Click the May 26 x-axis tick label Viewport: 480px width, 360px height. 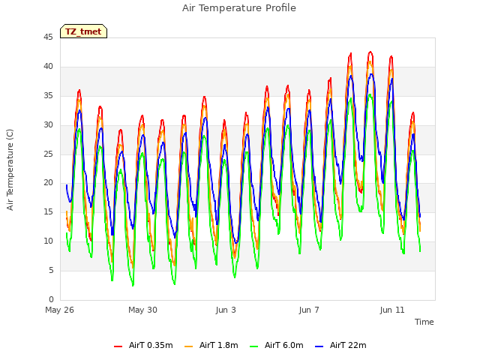(59, 310)
